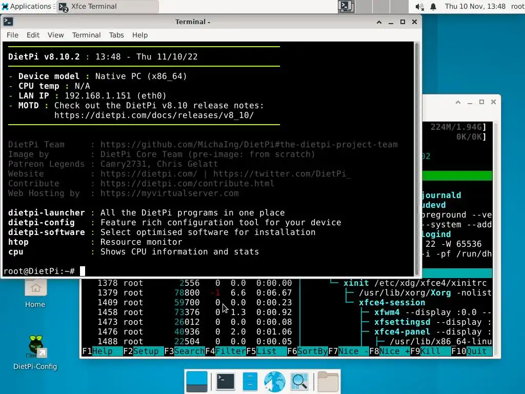Click the dietpi-launcher command text
525x394 pixels.
[47, 213]
